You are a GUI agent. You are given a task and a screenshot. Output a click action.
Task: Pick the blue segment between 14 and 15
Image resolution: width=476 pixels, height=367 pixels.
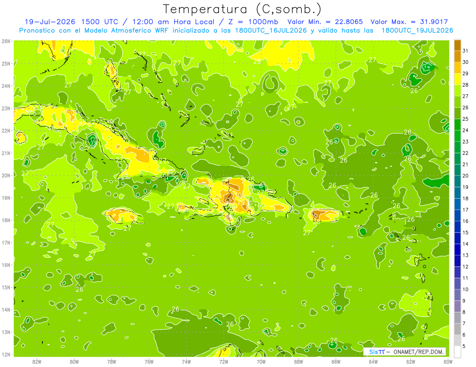pyautogui.click(x=457, y=238)
